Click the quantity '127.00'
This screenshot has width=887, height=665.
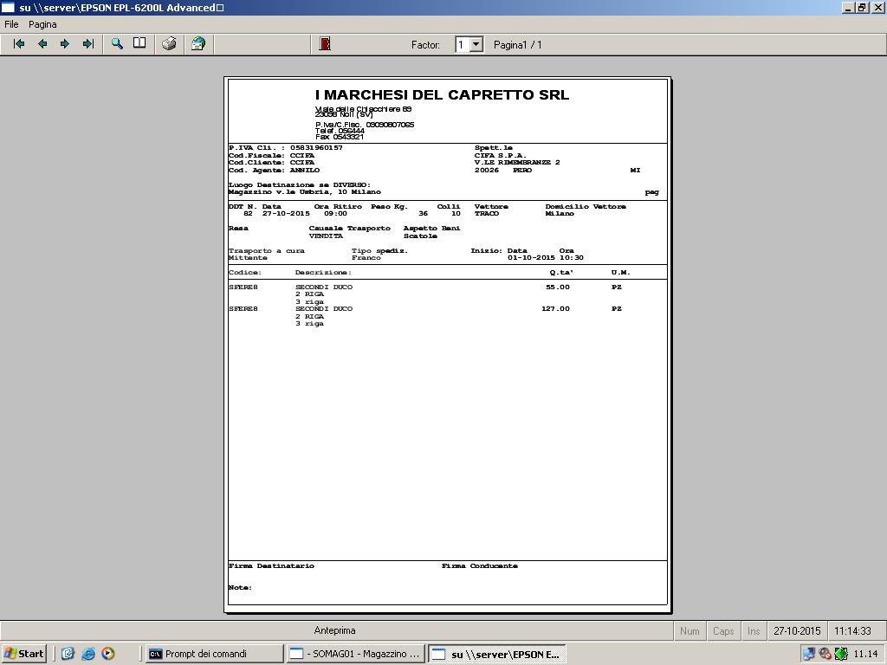[555, 309]
